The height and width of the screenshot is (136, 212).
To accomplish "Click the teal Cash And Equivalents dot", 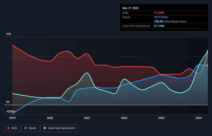I will (x=45, y=128).
